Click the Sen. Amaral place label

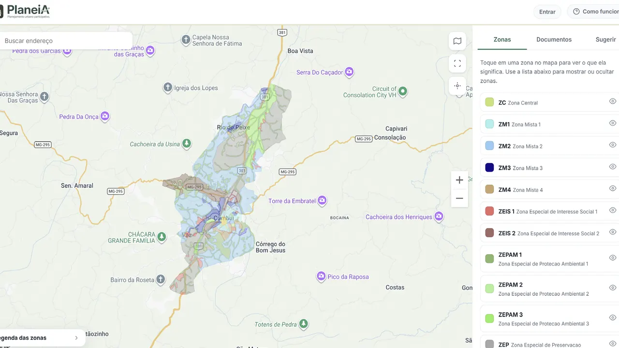(x=77, y=186)
